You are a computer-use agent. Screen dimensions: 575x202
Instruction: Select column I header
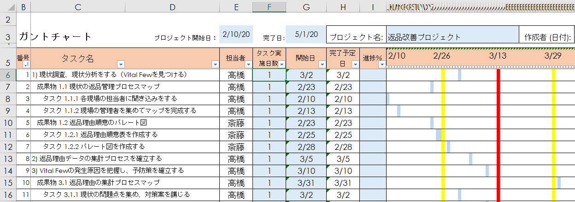tap(372, 7)
